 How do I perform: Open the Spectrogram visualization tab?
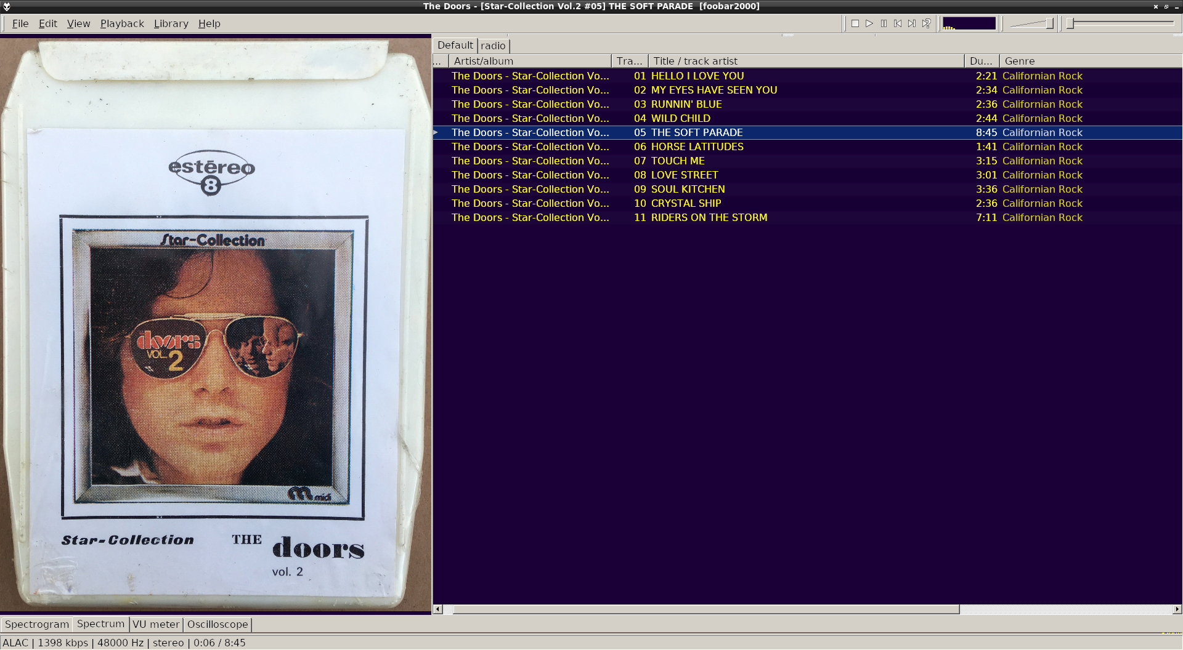pos(37,624)
